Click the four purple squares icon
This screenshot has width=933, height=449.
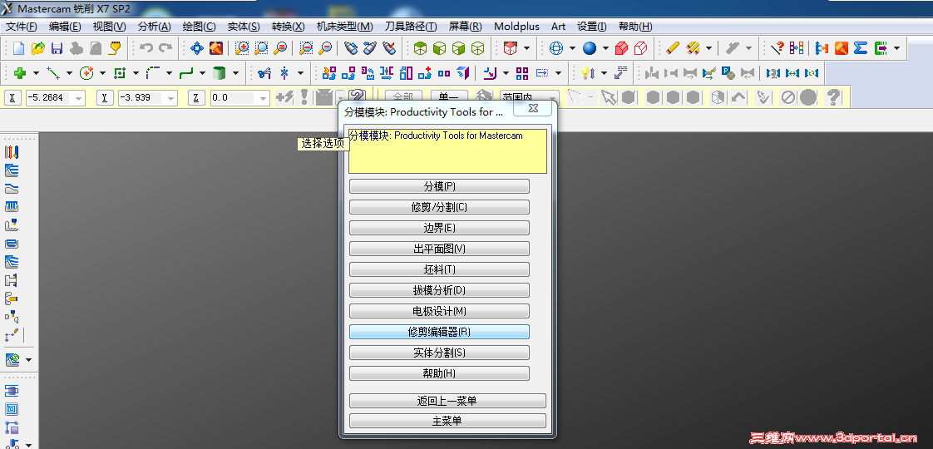(522, 73)
